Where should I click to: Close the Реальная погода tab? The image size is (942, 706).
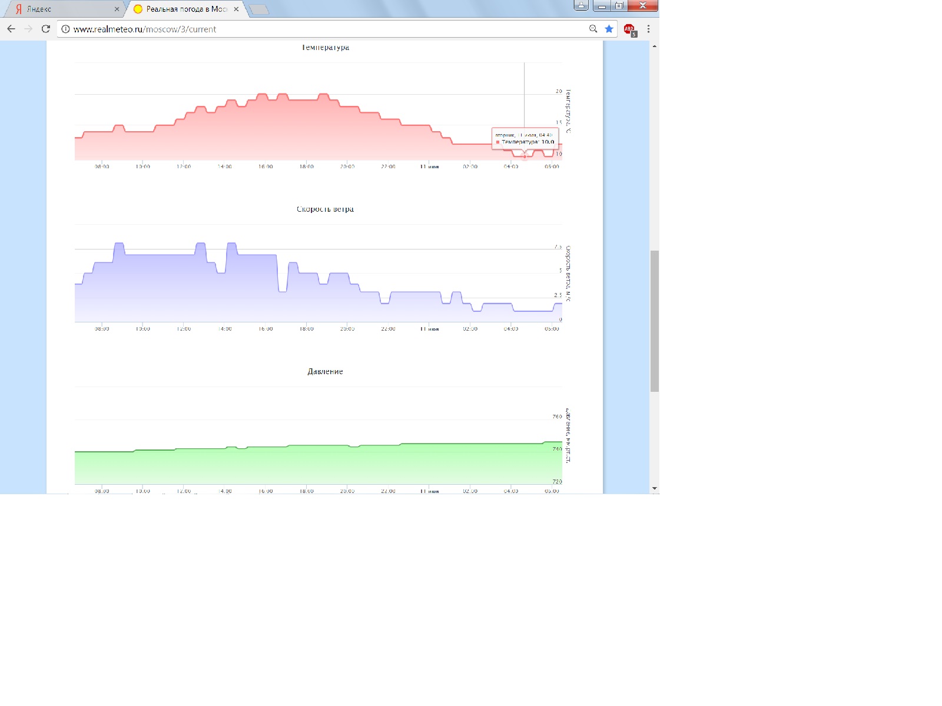point(236,9)
